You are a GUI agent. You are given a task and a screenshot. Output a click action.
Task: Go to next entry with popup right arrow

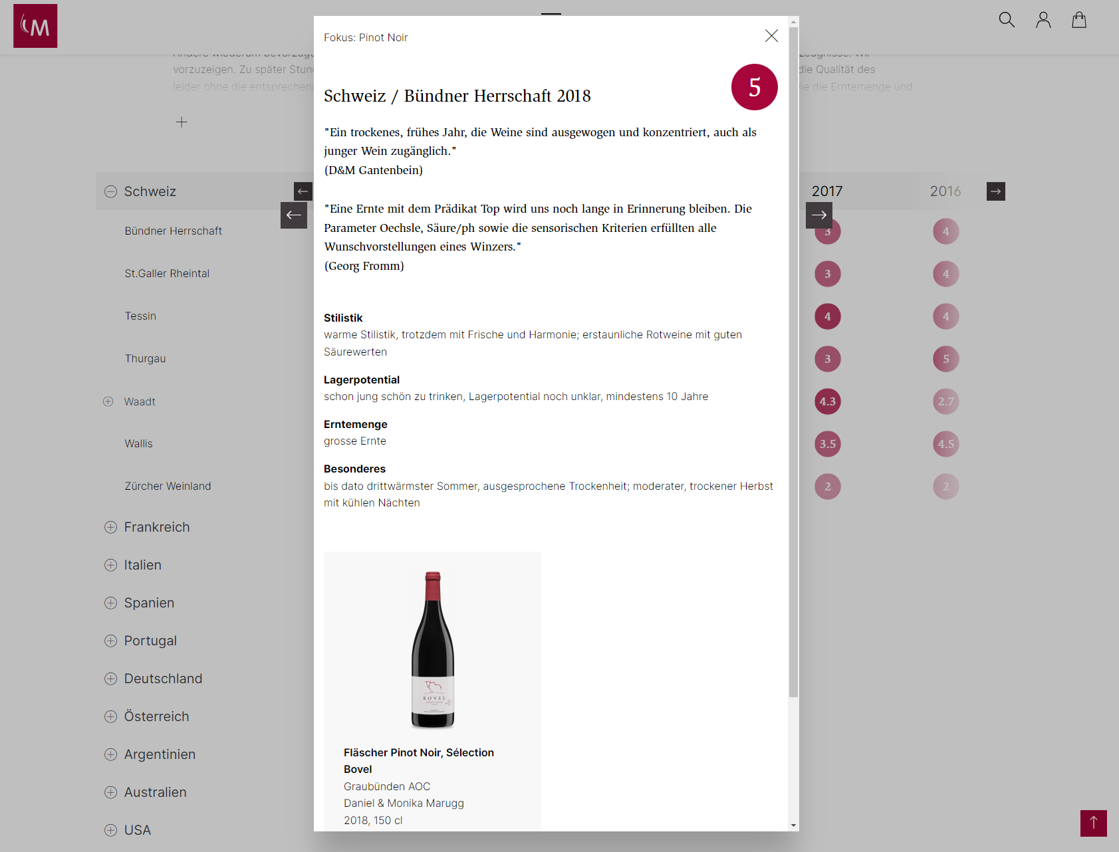[819, 215]
